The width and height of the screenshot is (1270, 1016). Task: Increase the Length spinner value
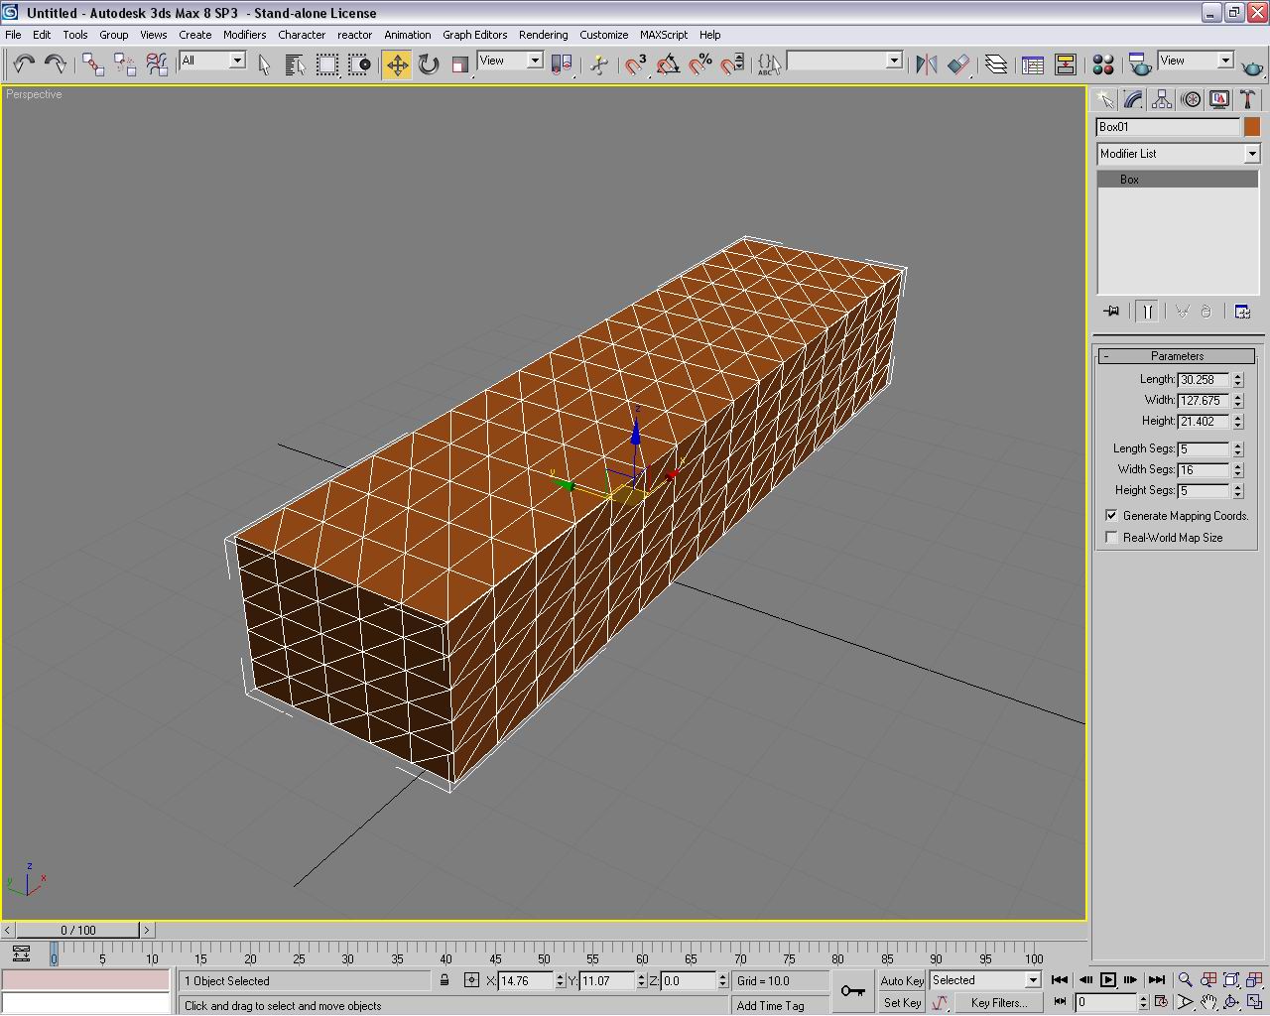click(x=1237, y=375)
